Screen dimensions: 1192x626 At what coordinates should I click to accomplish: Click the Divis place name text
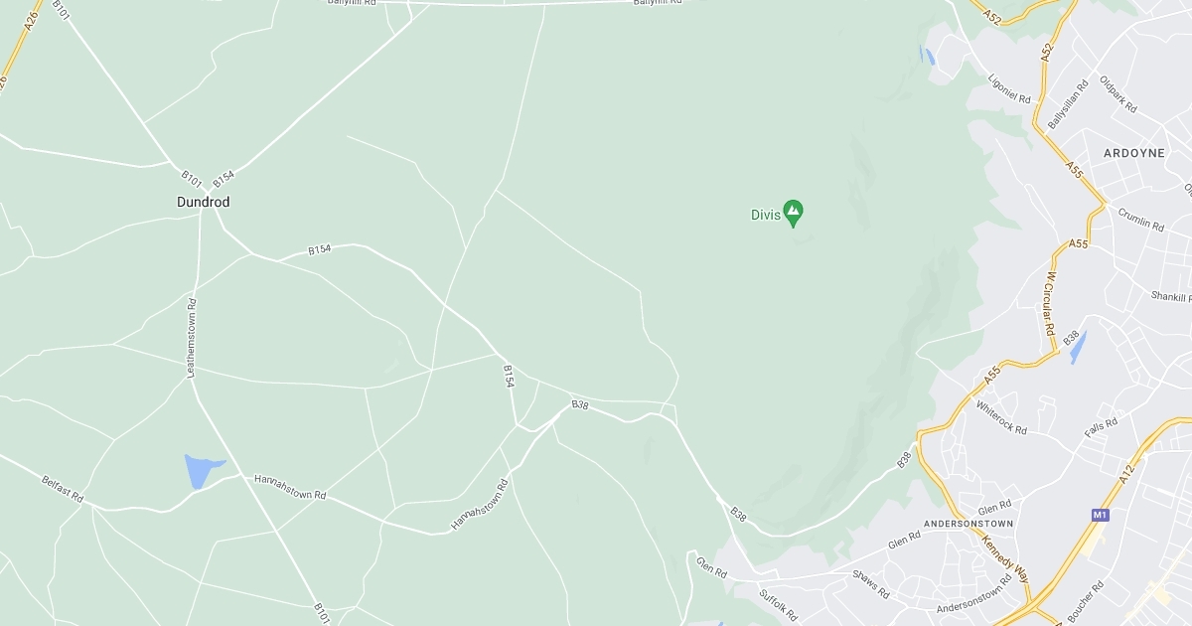point(764,214)
